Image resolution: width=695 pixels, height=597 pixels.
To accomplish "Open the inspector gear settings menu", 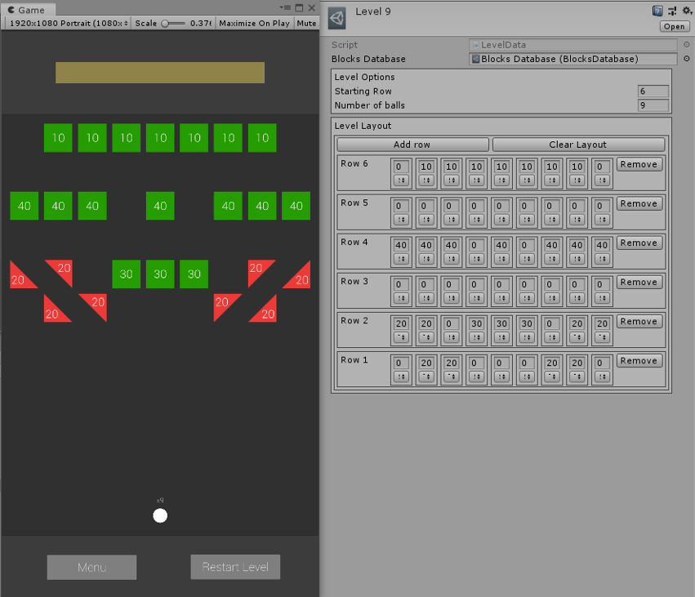I will (686, 11).
